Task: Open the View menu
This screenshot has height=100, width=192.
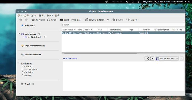Action: pos(34,15)
